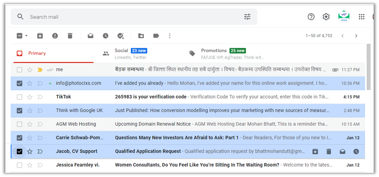The height and width of the screenshot is (177, 379).
Task: Uncheck the info@photocixs.com email
Action: tap(19, 83)
